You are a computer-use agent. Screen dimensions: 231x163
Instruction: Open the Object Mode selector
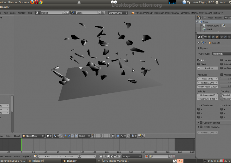coord(33,136)
